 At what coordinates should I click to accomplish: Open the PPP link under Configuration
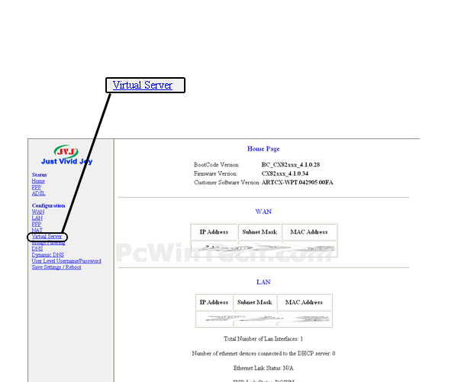37,224
